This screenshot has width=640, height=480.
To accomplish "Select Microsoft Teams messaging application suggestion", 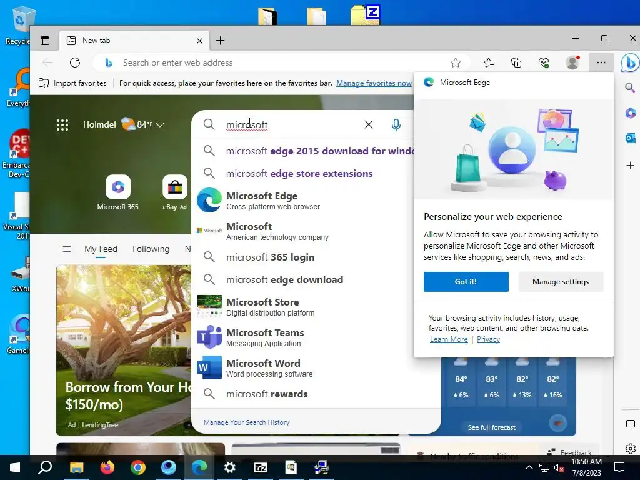I will (x=316, y=337).
